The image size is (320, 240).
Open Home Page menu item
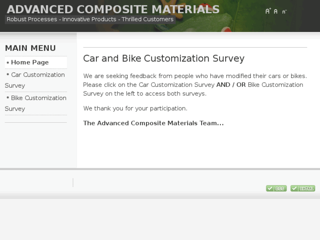click(36, 62)
